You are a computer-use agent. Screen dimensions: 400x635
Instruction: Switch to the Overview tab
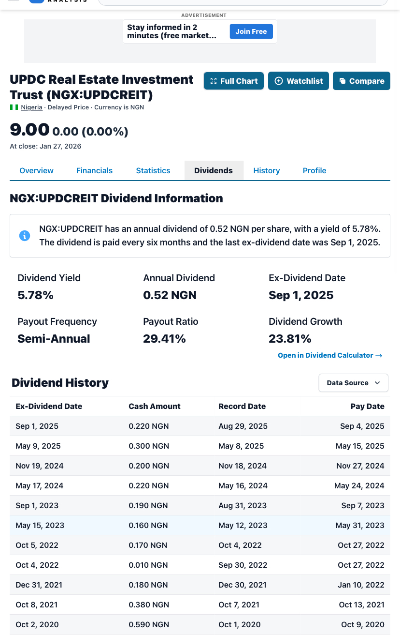pos(36,170)
